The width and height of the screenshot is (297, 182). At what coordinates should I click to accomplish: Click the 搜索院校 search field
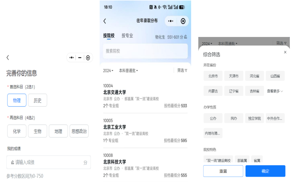point(145,51)
